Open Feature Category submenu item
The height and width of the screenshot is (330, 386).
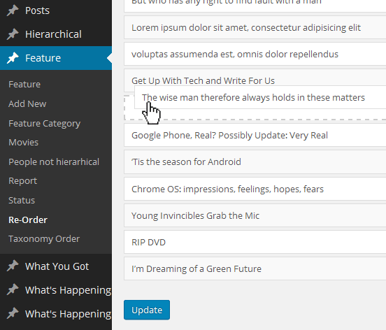(45, 123)
